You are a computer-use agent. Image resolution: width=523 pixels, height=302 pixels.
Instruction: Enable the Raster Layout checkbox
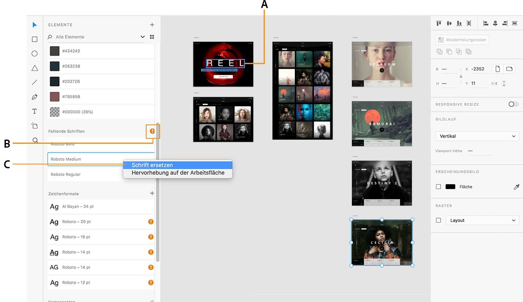coord(439,220)
